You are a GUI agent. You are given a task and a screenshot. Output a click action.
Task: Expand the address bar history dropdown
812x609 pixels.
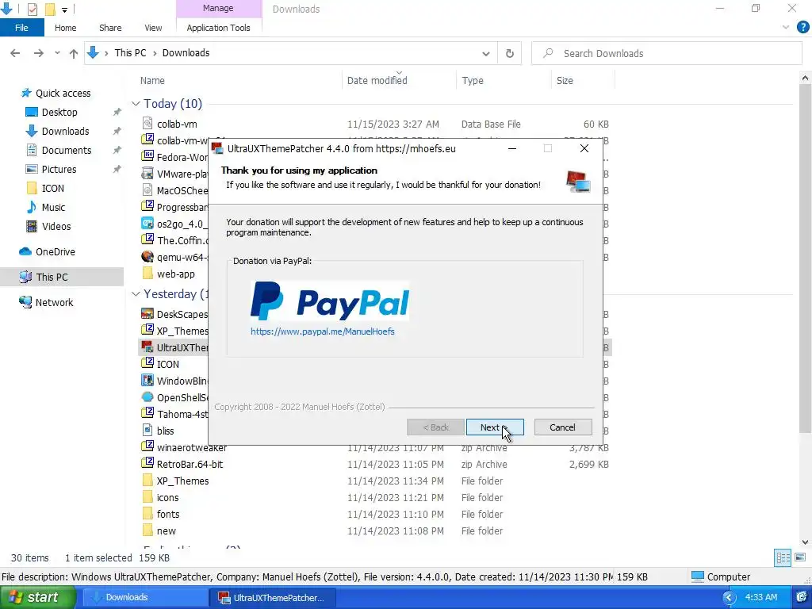click(x=486, y=53)
